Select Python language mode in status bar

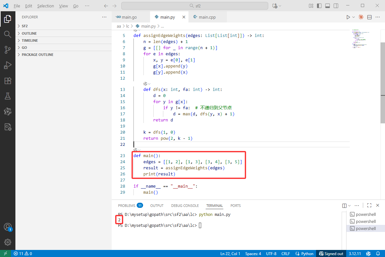[x=304, y=253]
